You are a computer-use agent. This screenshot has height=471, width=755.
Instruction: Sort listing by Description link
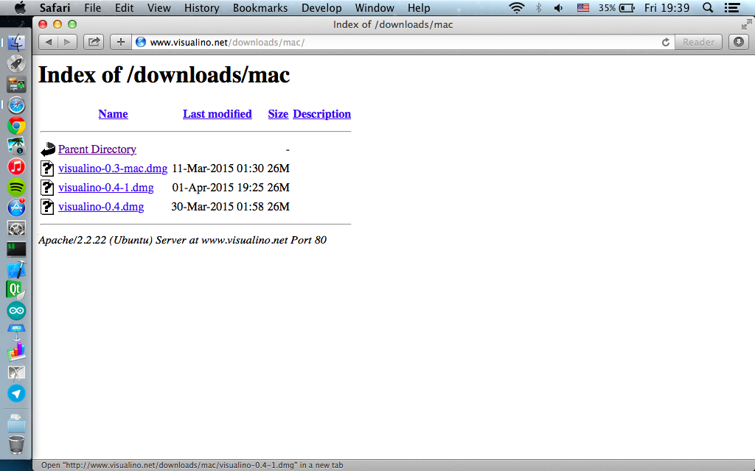click(x=321, y=114)
